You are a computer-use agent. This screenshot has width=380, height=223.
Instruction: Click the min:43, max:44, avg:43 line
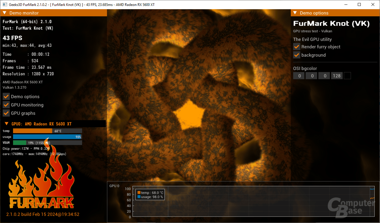point(27,45)
